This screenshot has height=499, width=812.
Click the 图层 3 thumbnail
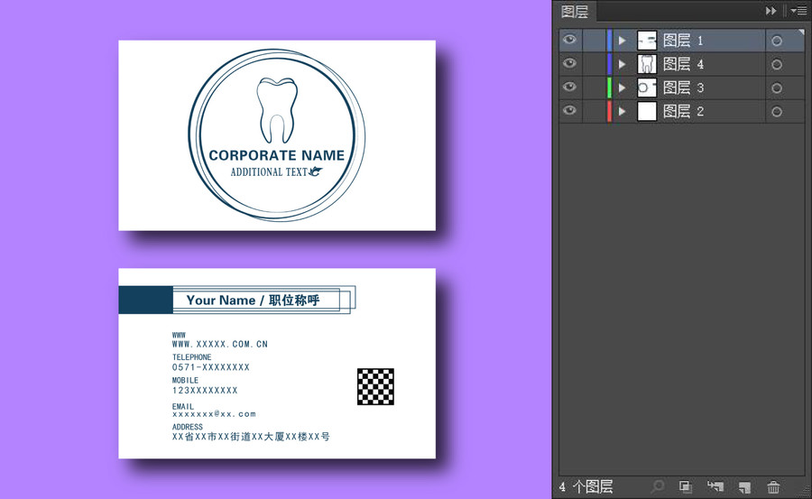click(647, 88)
